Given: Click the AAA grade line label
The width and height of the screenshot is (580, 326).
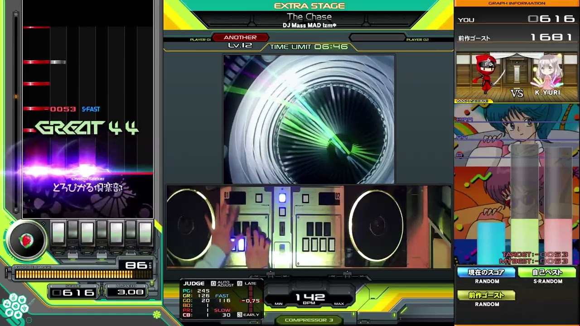Looking at the screenshot, I should coord(464,120).
